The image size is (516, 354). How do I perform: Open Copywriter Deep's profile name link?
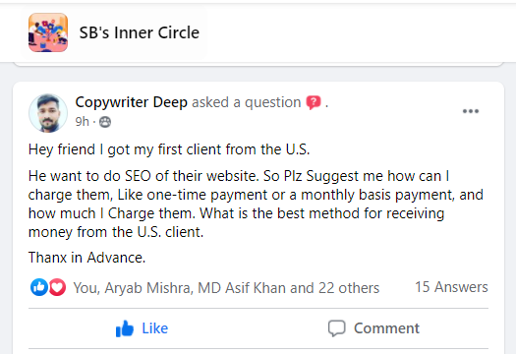tap(132, 102)
